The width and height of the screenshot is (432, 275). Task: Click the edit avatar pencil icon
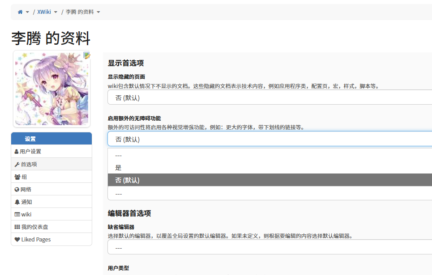(x=87, y=55)
